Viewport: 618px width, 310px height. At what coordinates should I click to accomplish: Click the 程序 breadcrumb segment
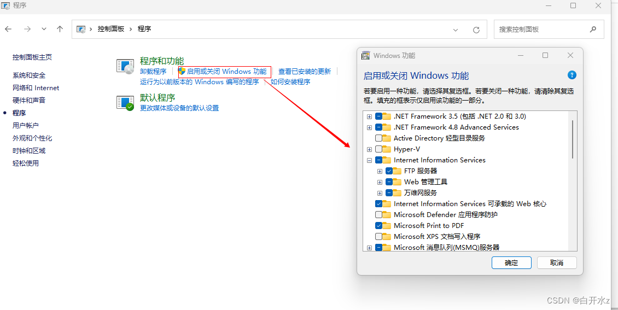click(144, 29)
